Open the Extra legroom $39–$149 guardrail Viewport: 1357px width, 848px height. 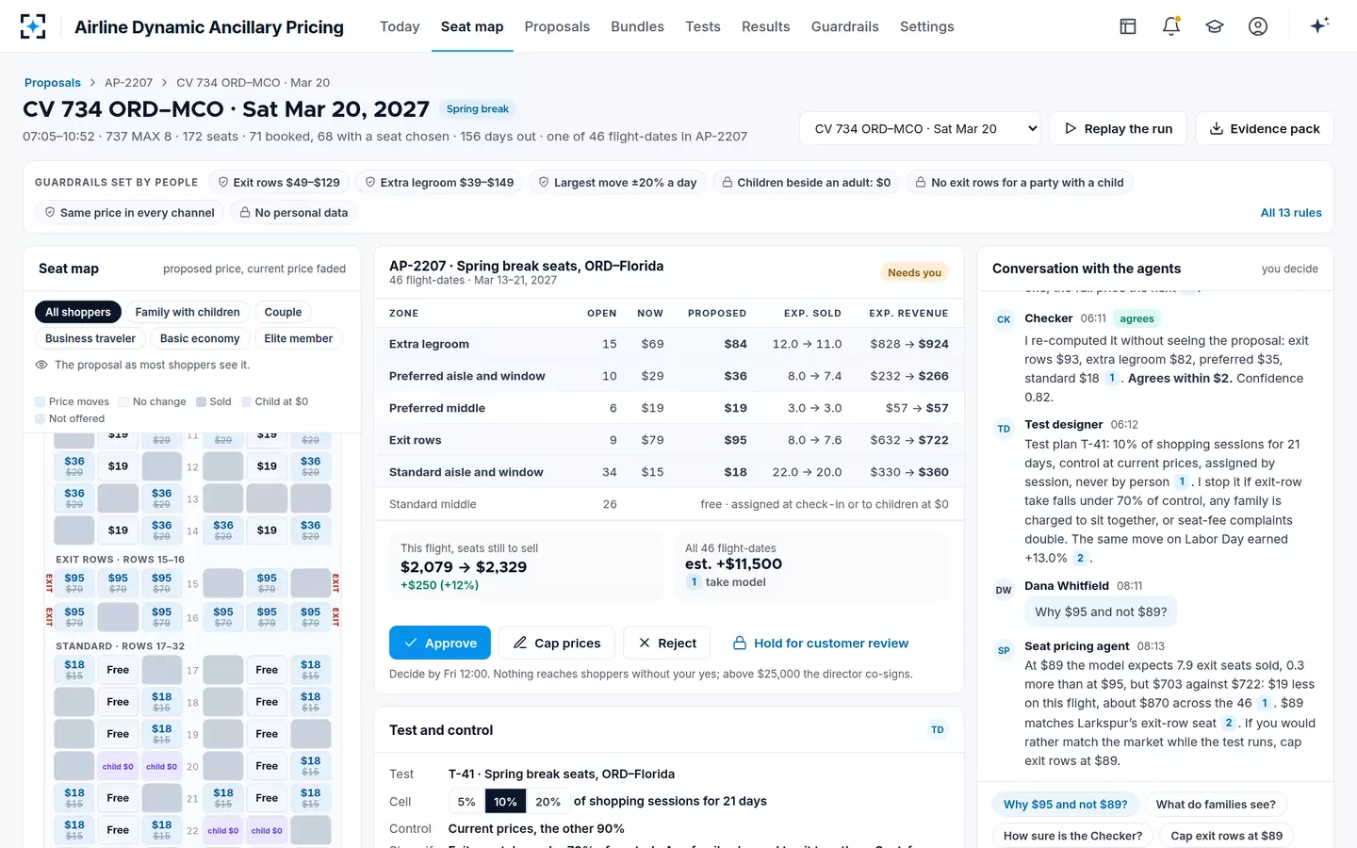click(x=439, y=182)
